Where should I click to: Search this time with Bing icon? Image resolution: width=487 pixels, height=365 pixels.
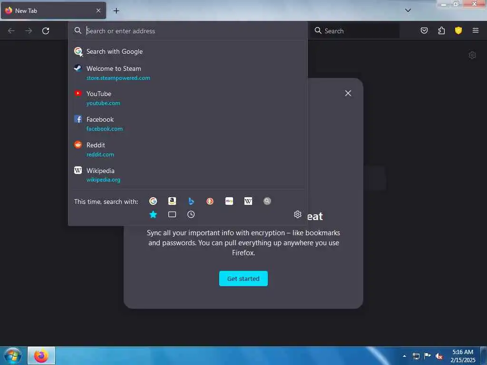(x=191, y=201)
